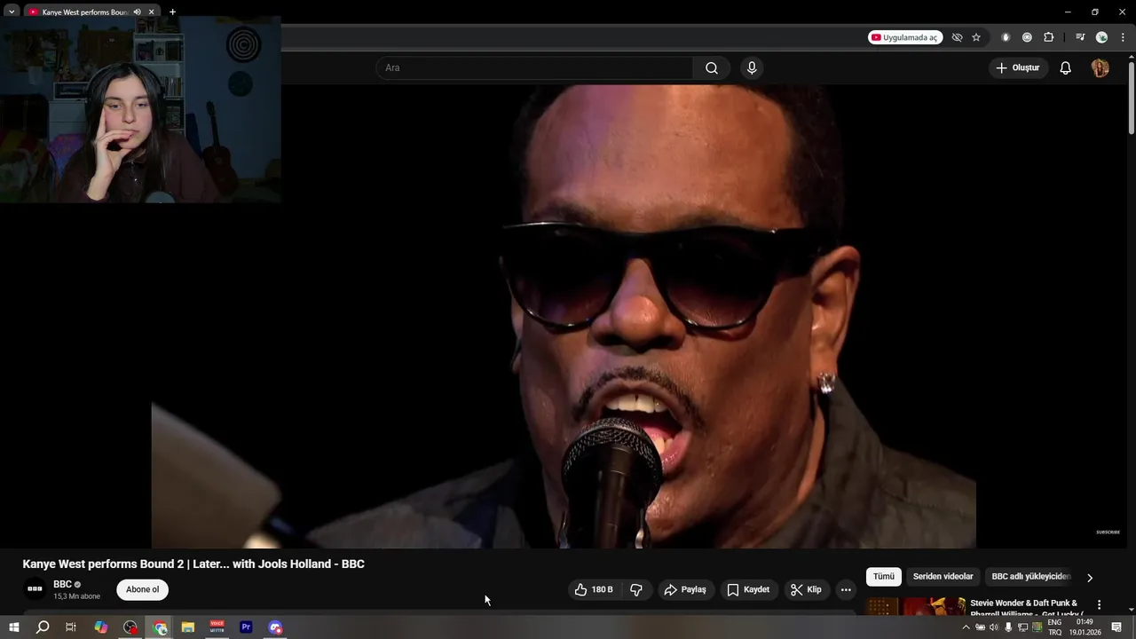1136x639 pixels.
Task: Open the Stevie Wonder & Daft Punk video thumbnail
Action: pyautogui.click(x=916, y=606)
